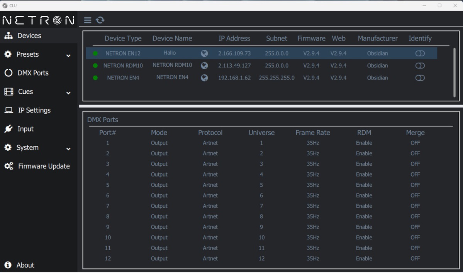Screen dimensions: 463x273
Task: Click the System gear icon
Action: 8,147
